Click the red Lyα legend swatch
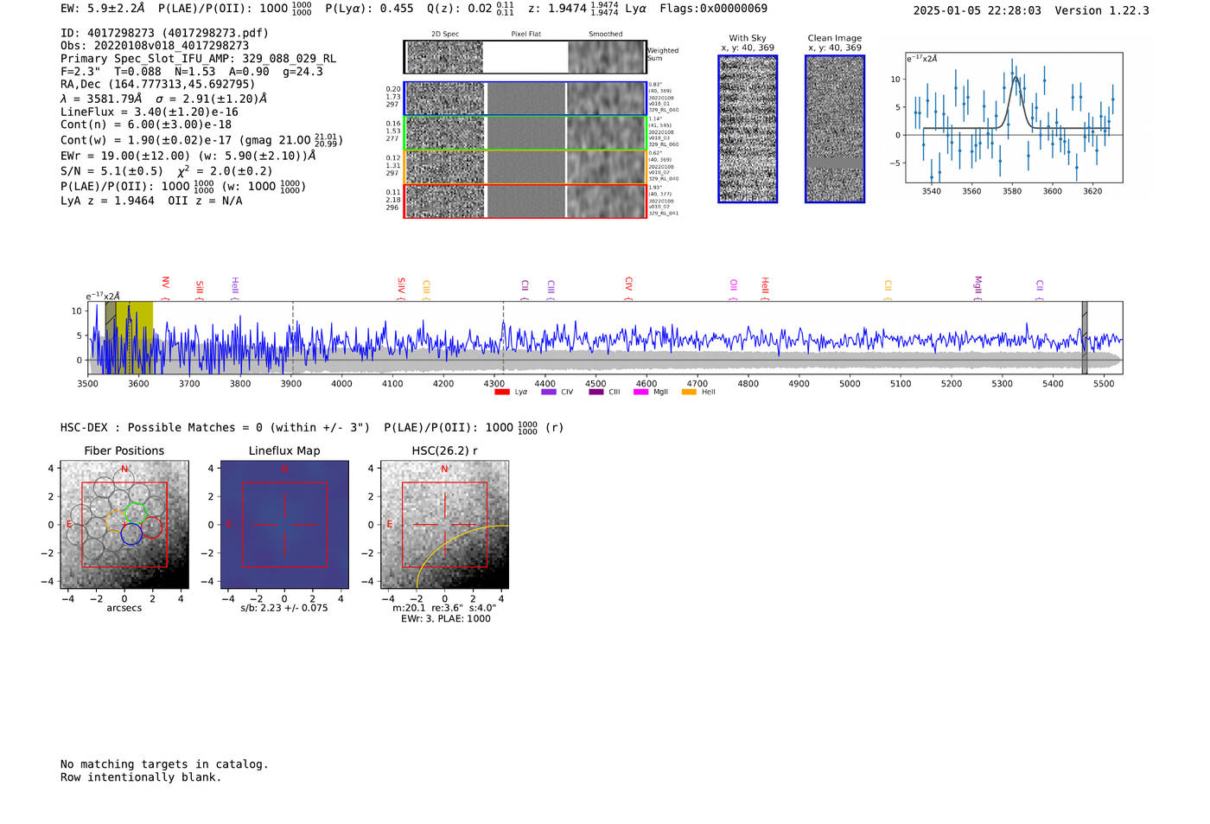This screenshot has height=824, width=1210. (x=502, y=393)
